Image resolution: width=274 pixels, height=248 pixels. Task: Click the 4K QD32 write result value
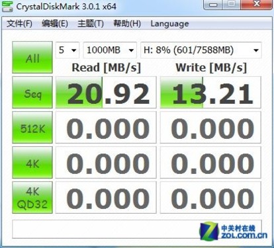[210, 198]
